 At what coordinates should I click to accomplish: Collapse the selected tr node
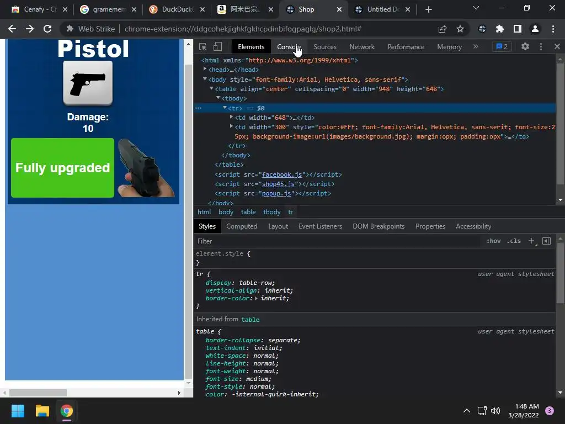coord(225,108)
